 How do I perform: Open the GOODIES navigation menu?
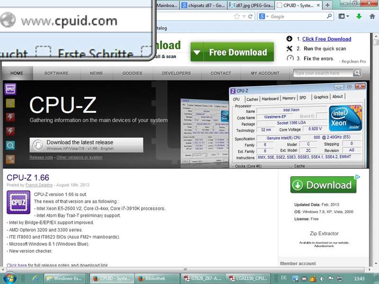[133, 73]
